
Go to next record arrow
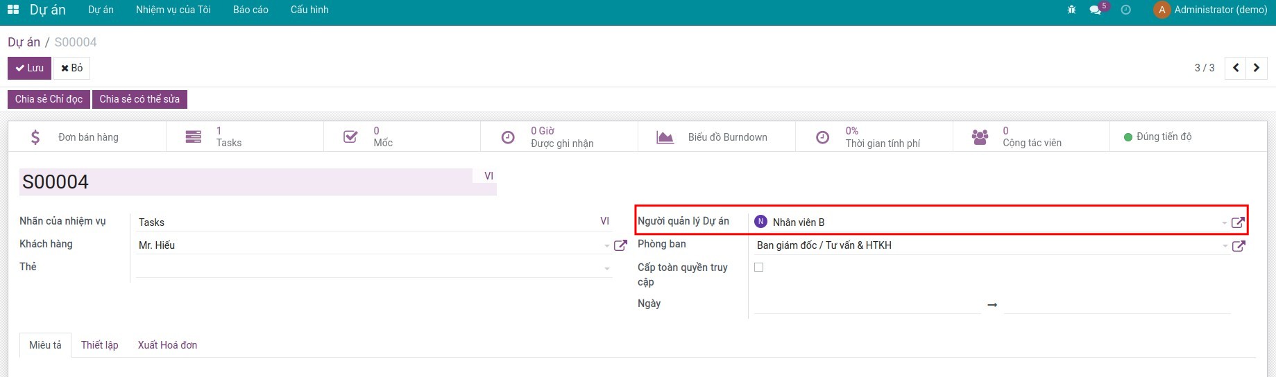click(x=1256, y=68)
